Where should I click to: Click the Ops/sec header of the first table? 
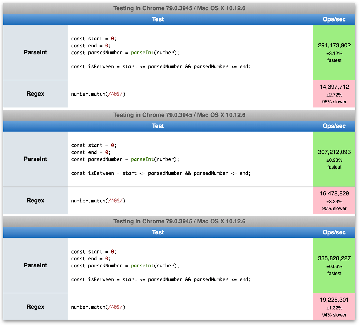(334, 19)
